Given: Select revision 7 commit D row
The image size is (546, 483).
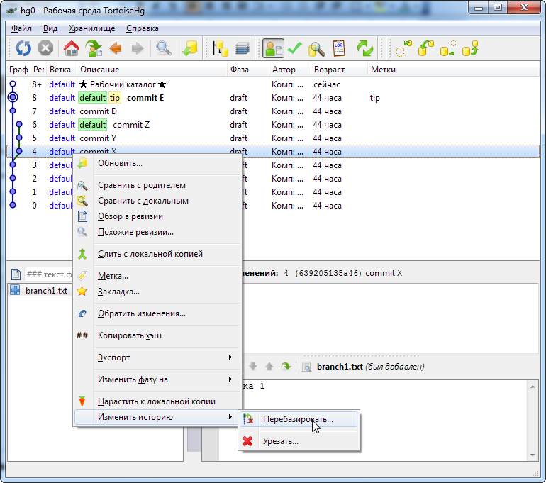Looking at the screenshot, I should click(273, 111).
